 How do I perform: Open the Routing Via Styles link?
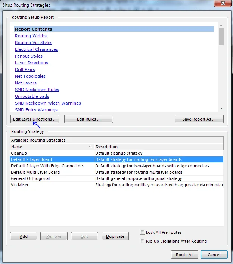[34, 43]
